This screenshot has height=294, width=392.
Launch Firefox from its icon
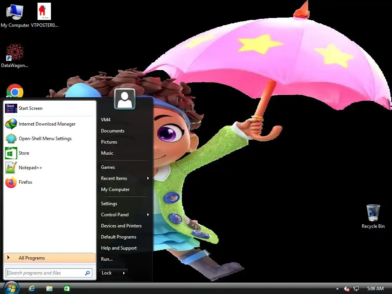click(11, 182)
